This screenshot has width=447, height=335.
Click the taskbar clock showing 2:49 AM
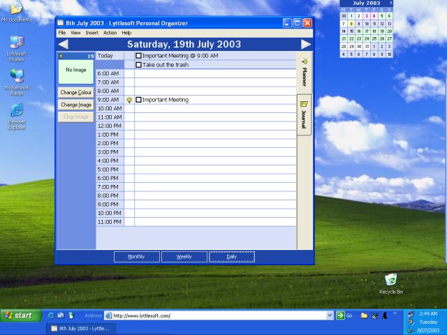(428, 313)
